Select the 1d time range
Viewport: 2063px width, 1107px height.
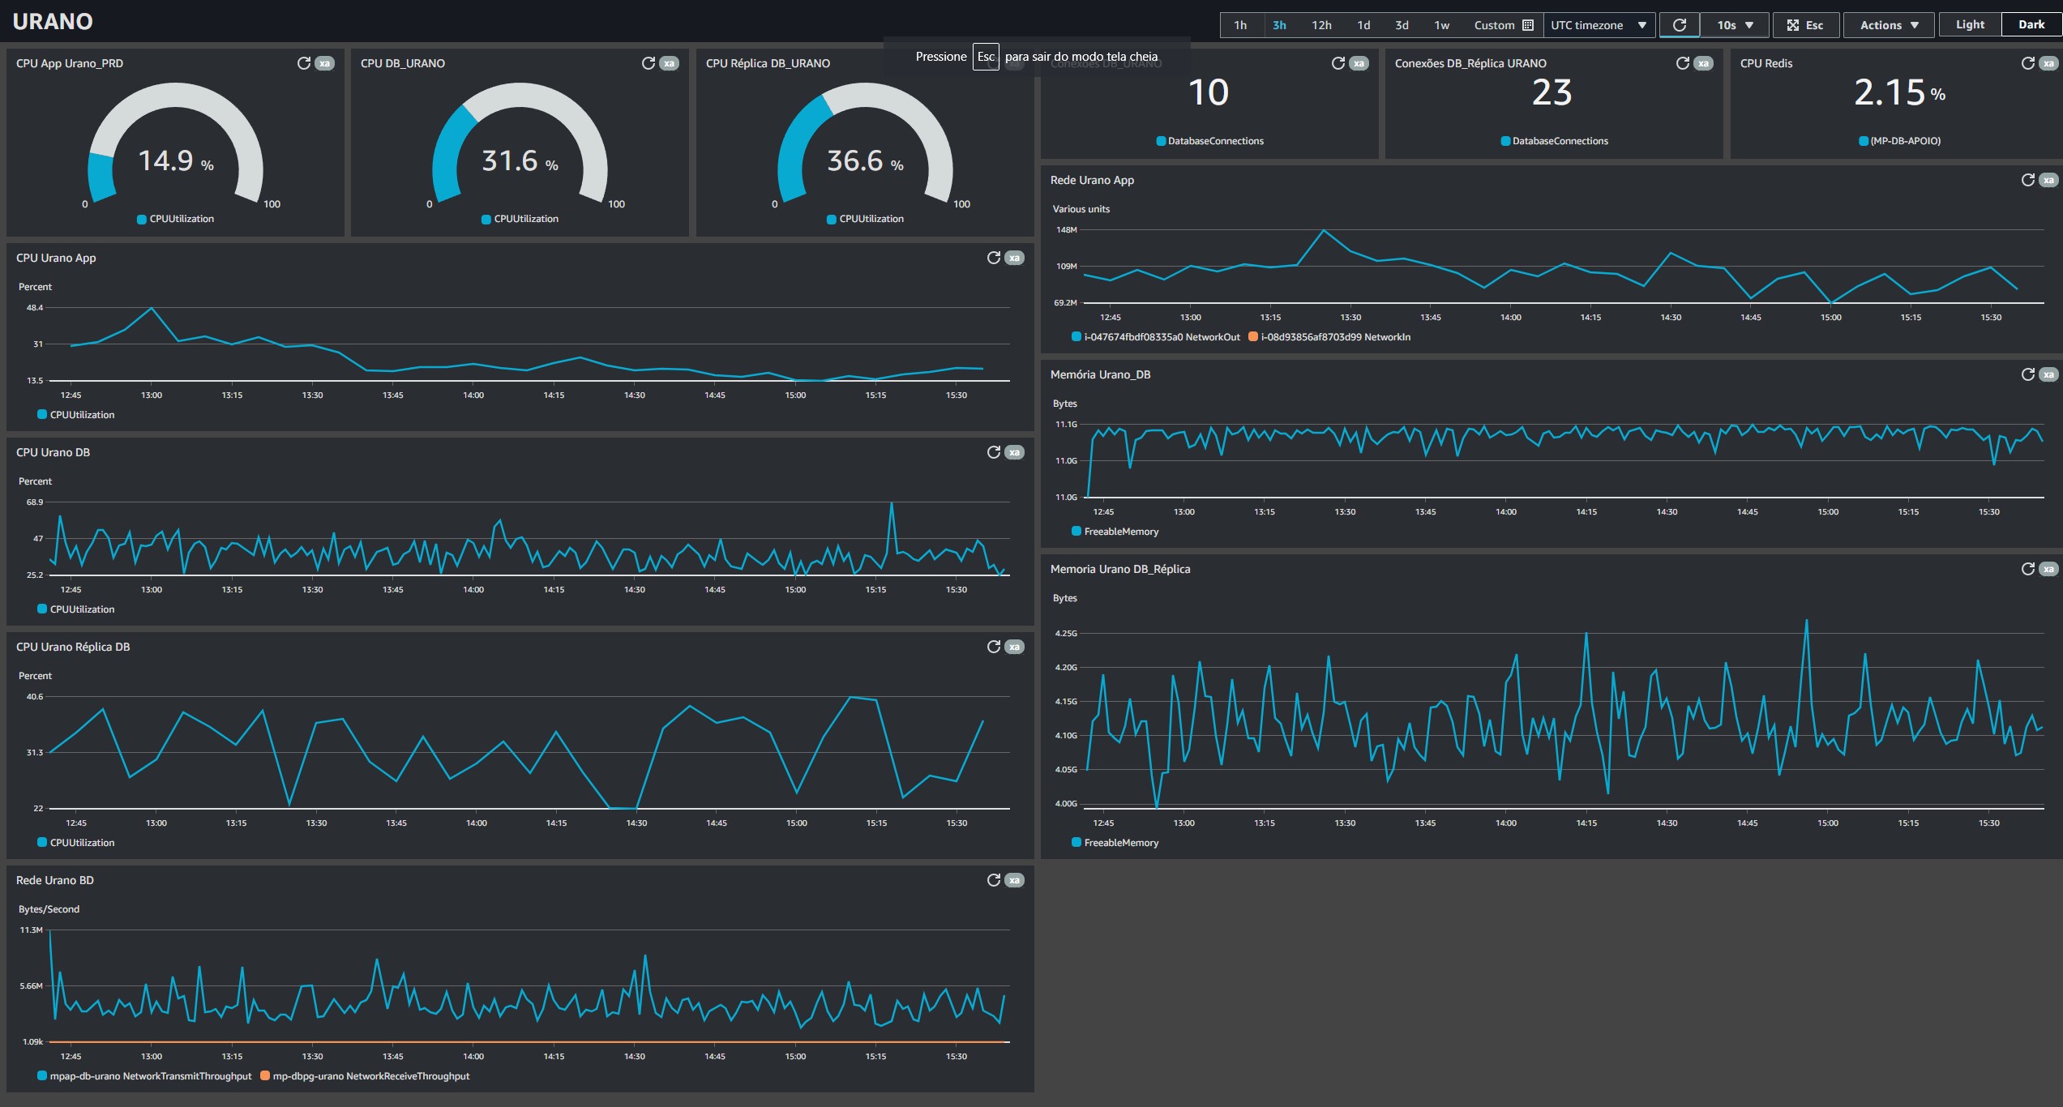tap(1363, 25)
